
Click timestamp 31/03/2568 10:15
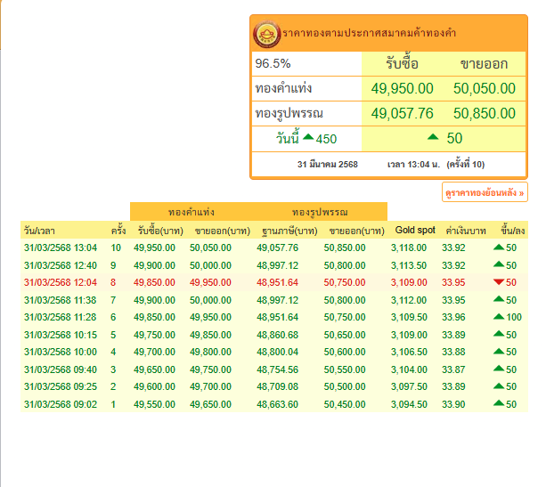click(x=61, y=335)
